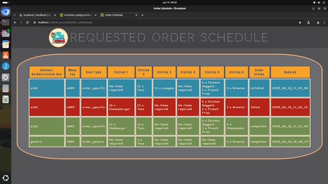This screenshot has width=328, height=184.
Task: Launch Settings from the Ubuntu dock
Action: [x=6, y=77]
